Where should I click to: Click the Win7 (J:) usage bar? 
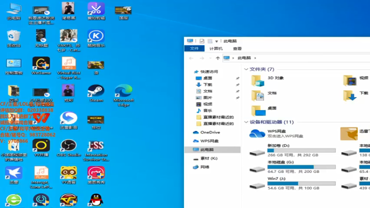(x=302, y=183)
